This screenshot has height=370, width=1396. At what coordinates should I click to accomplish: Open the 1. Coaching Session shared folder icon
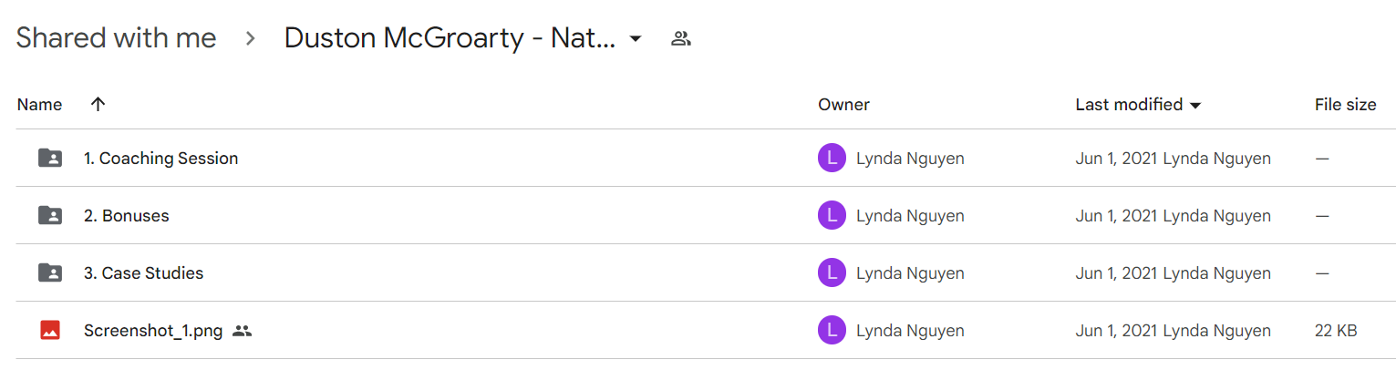50,159
